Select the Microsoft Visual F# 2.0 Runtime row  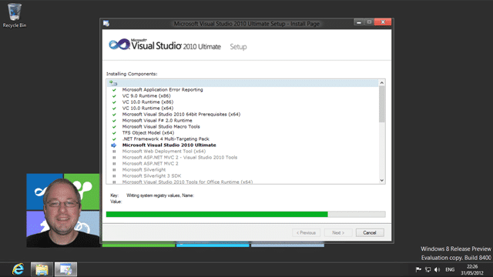coord(157,120)
